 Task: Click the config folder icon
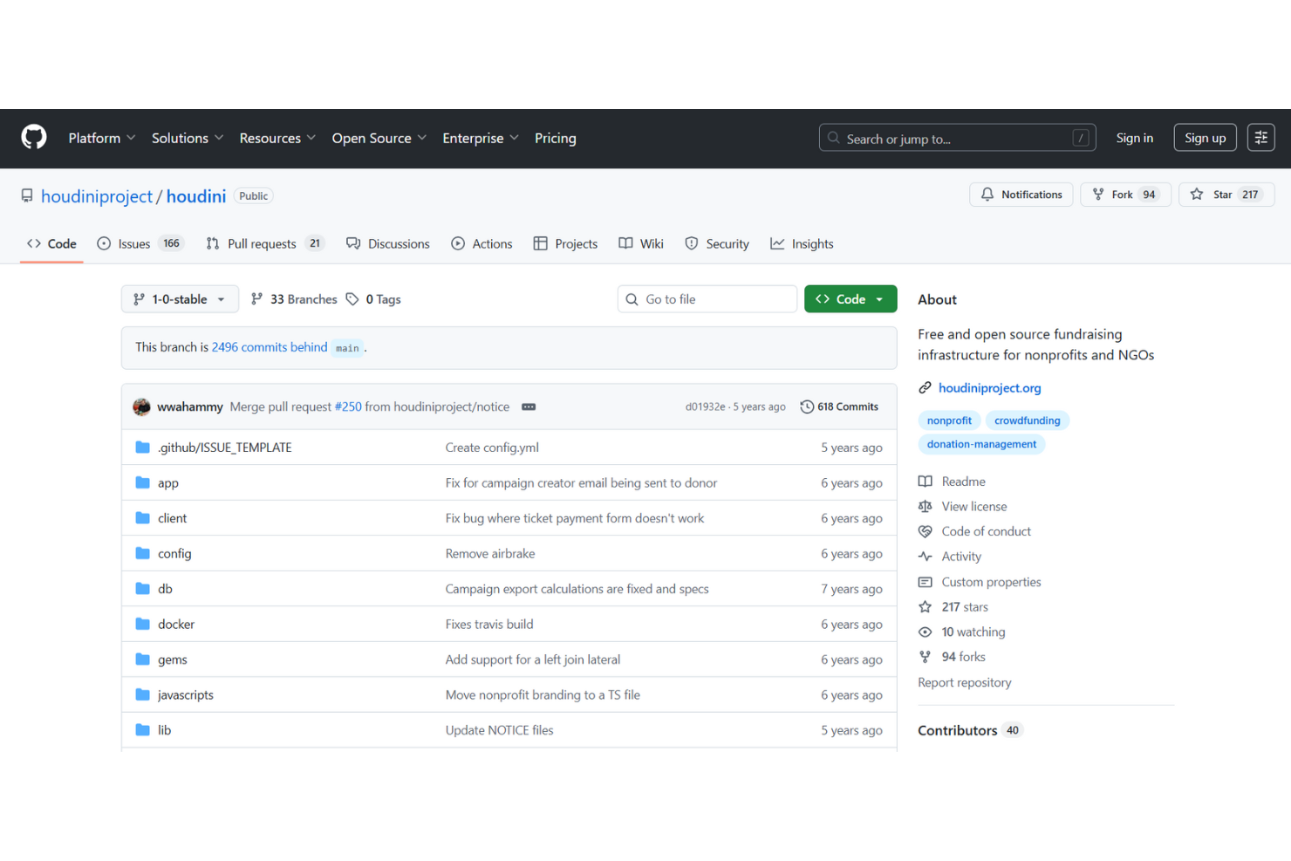pos(143,553)
